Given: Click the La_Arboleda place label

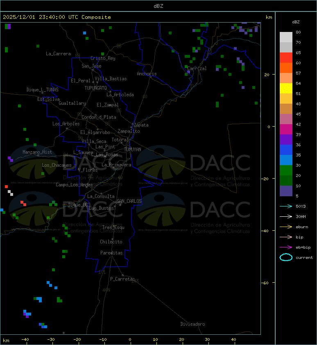Looking at the screenshot, I should [120, 95].
